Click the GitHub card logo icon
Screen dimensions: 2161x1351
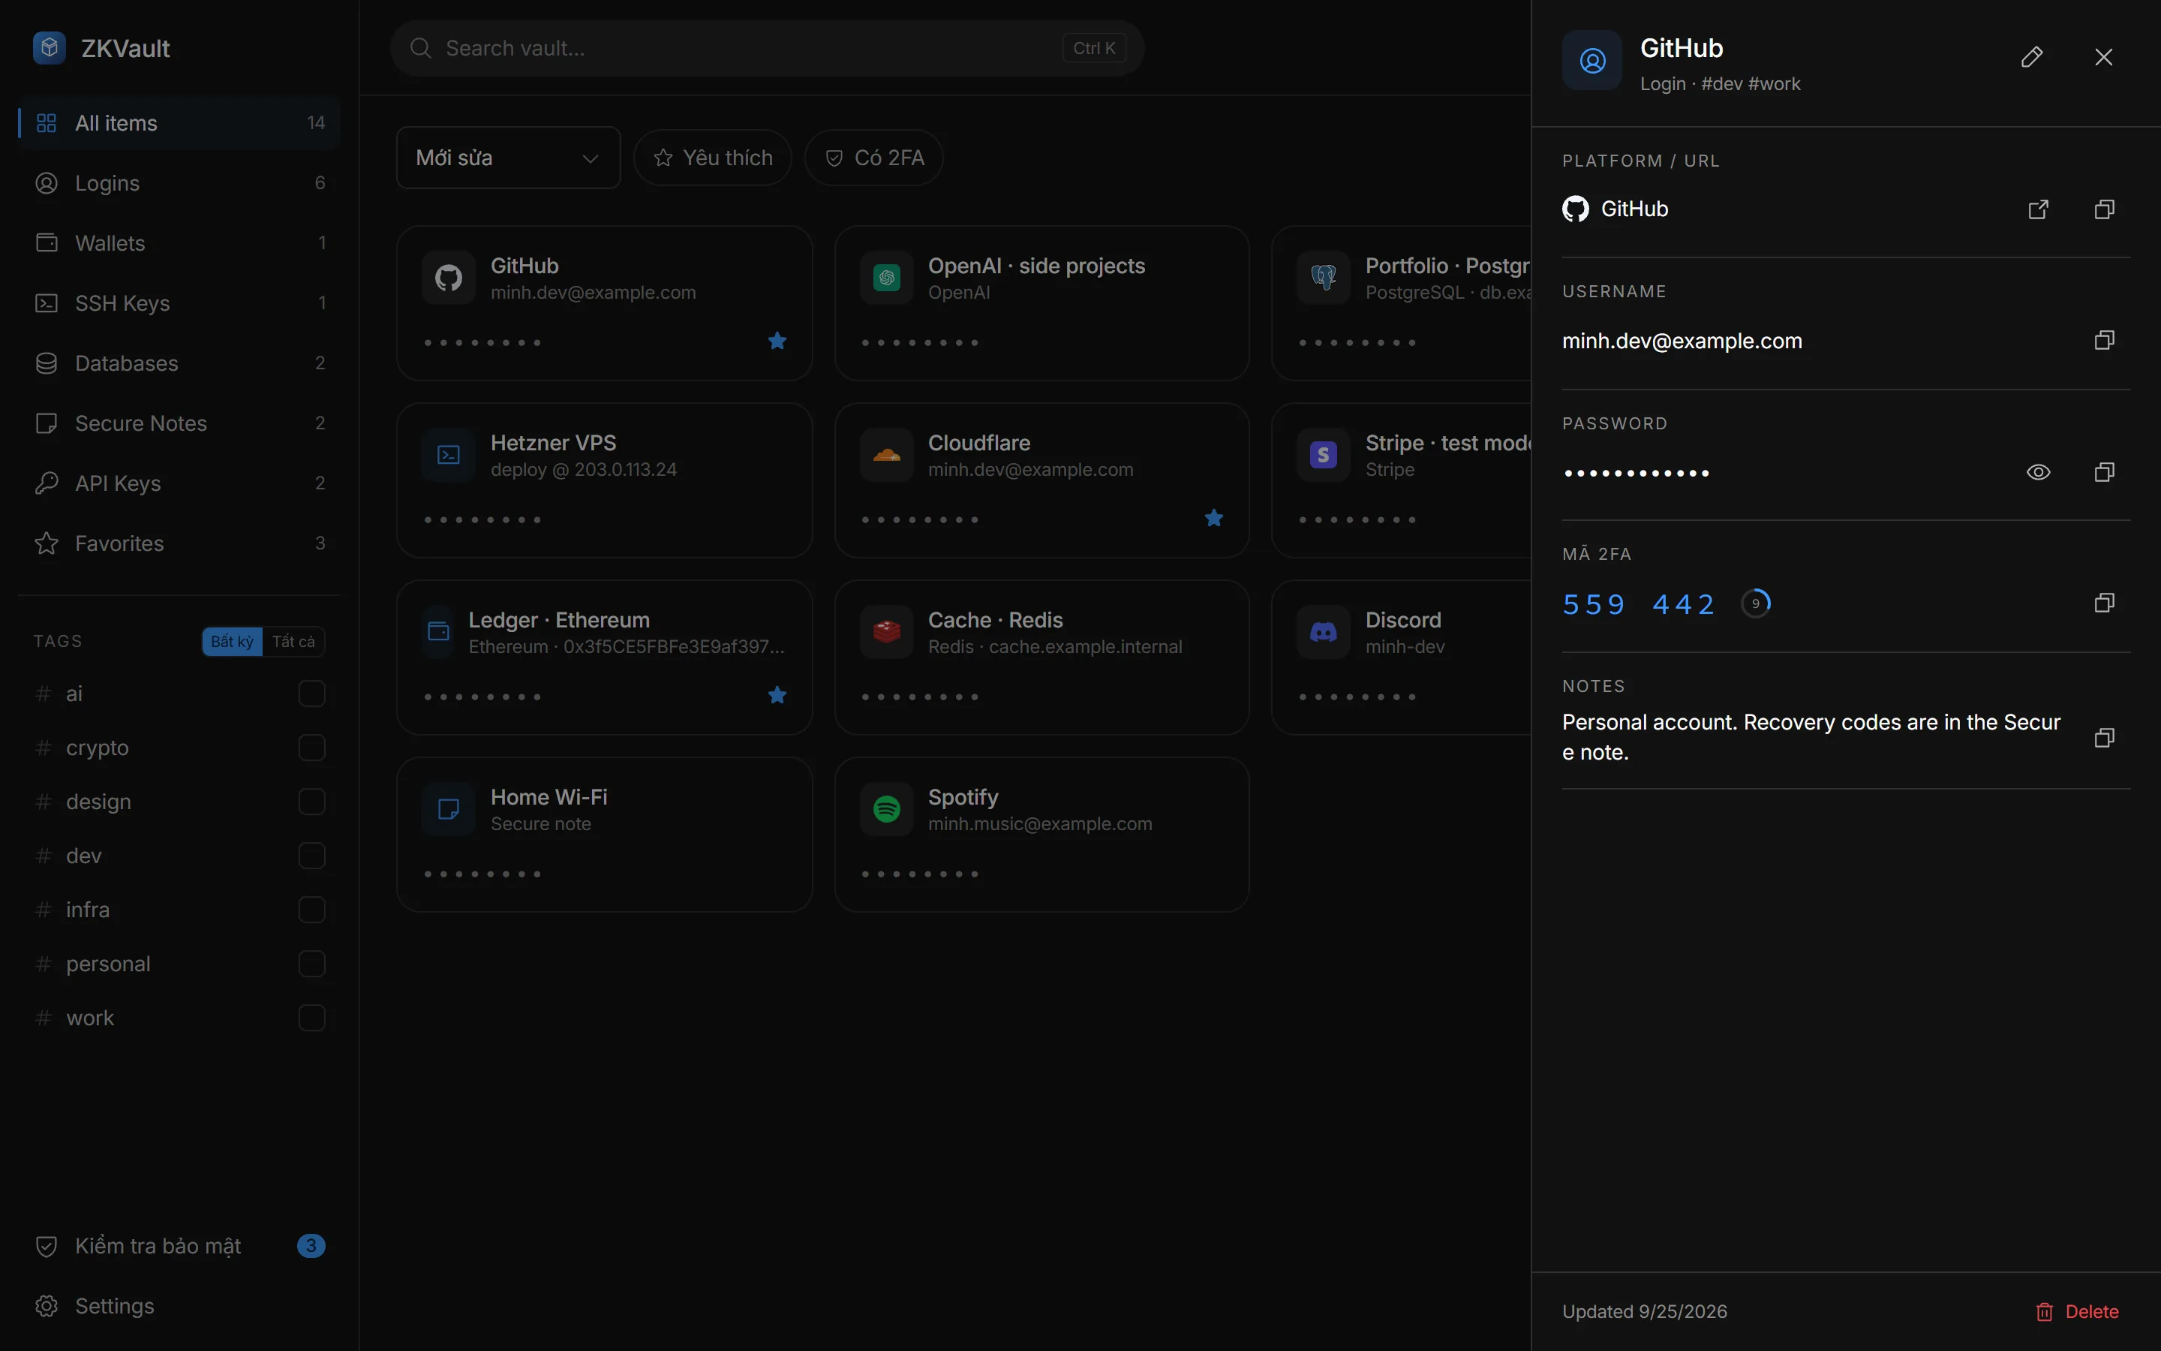[448, 278]
